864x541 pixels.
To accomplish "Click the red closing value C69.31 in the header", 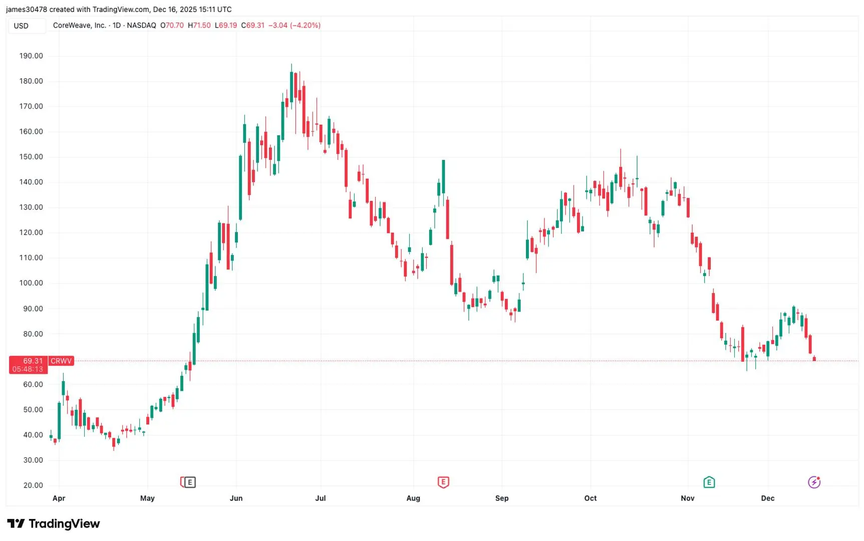I will [253, 25].
